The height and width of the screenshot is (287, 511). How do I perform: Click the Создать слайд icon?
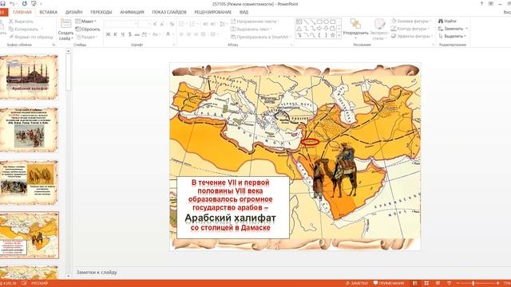65,24
